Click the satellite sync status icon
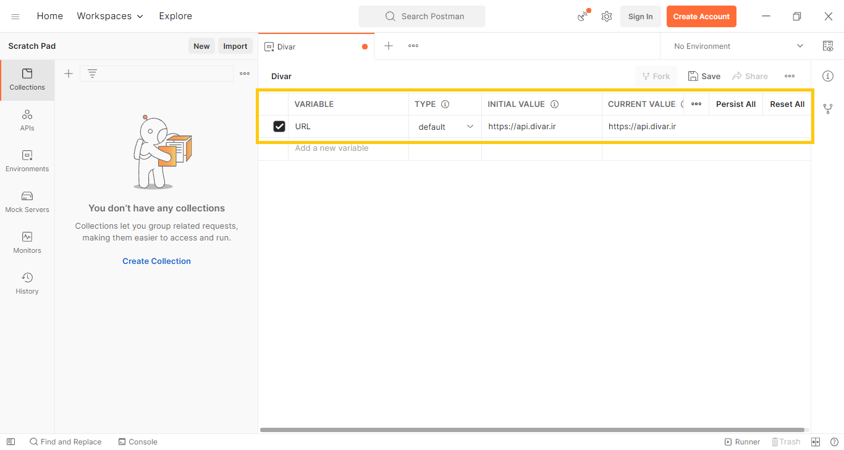 click(x=583, y=17)
